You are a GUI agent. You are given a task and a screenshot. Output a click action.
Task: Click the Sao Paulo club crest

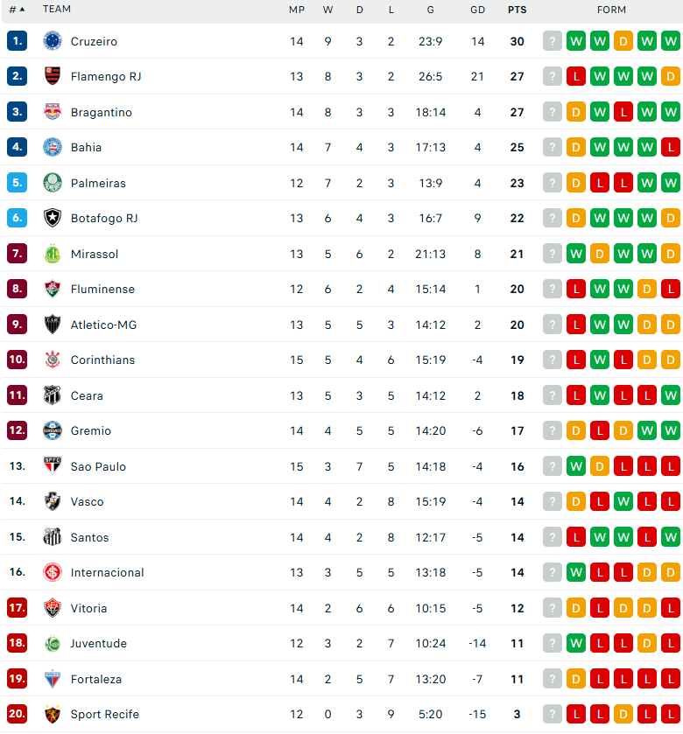[x=53, y=465]
